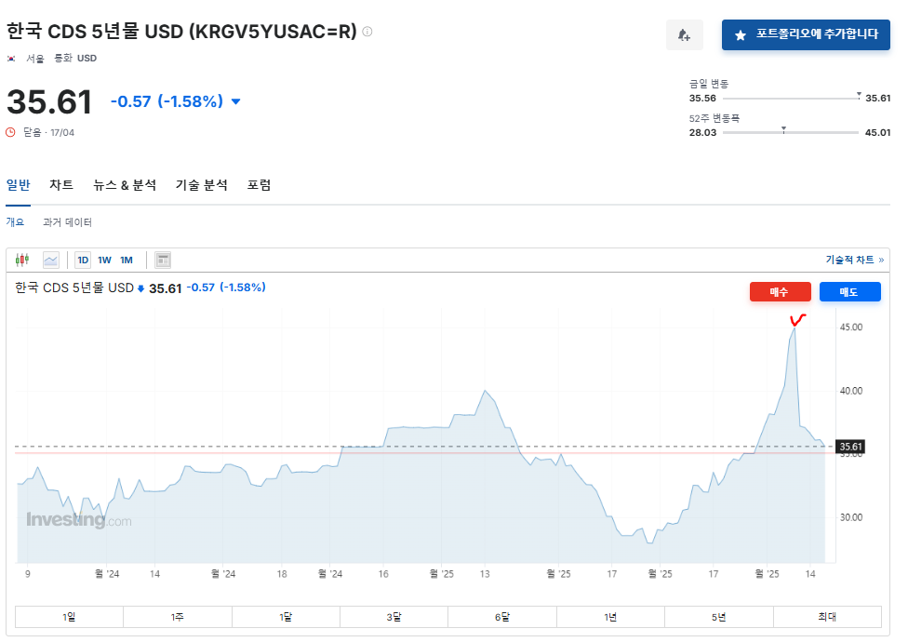Click the red clock icon near closing date
The width and height of the screenshot is (908, 642).
coord(11,132)
